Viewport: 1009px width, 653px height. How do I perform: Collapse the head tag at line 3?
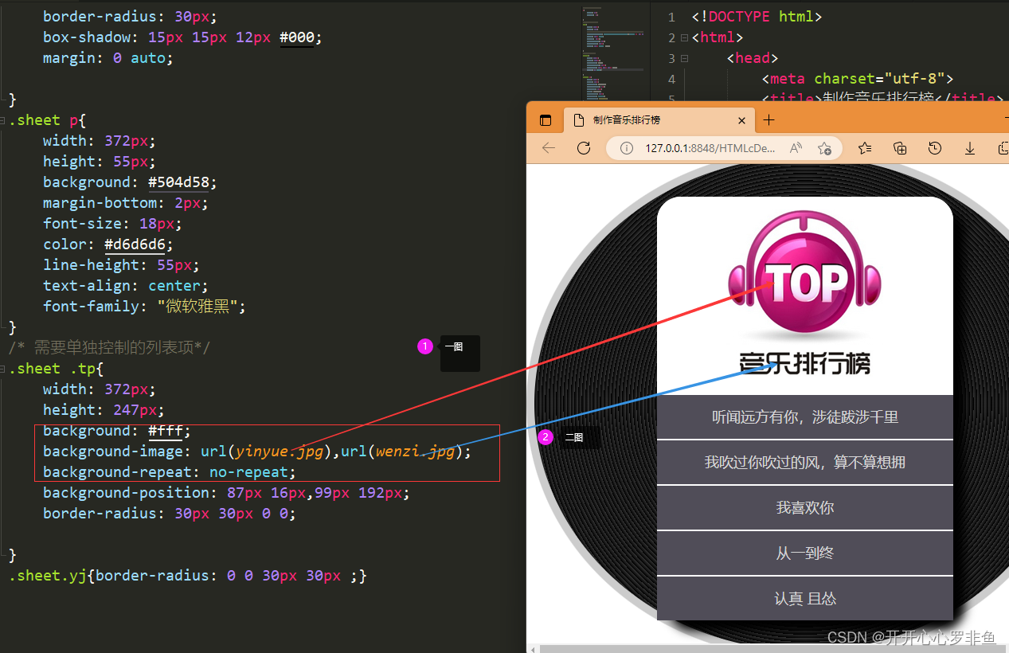(x=683, y=58)
